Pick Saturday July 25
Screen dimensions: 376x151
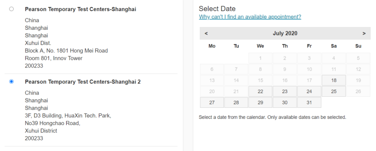coord(334,91)
